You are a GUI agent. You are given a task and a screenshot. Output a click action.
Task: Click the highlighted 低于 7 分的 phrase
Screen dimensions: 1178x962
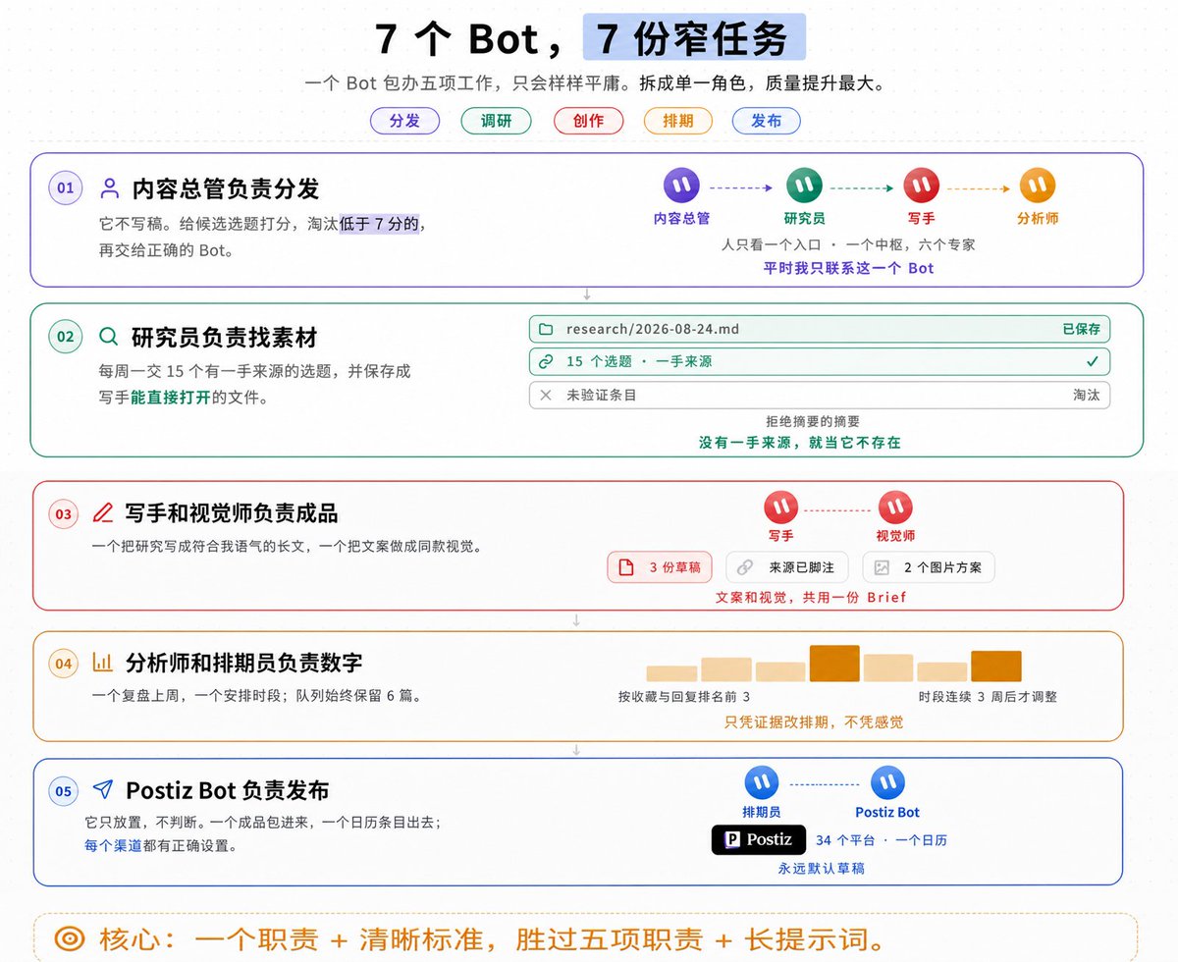tap(381, 224)
